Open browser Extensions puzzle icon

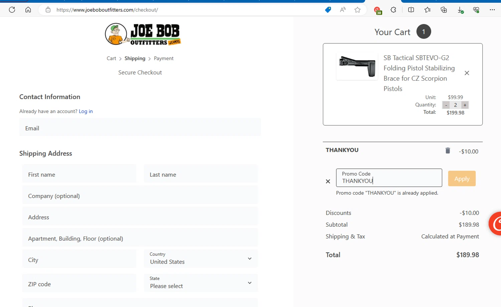point(393,10)
